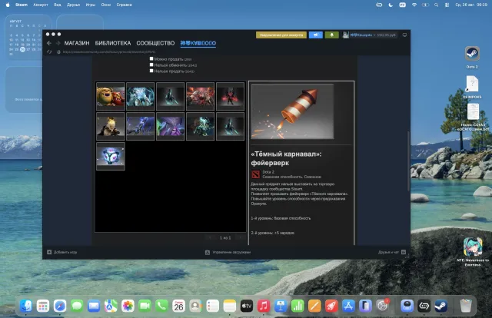The width and height of the screenshot is (492, 318).
Task: Click the firework rocket item image
Action: tap(292, 111)
